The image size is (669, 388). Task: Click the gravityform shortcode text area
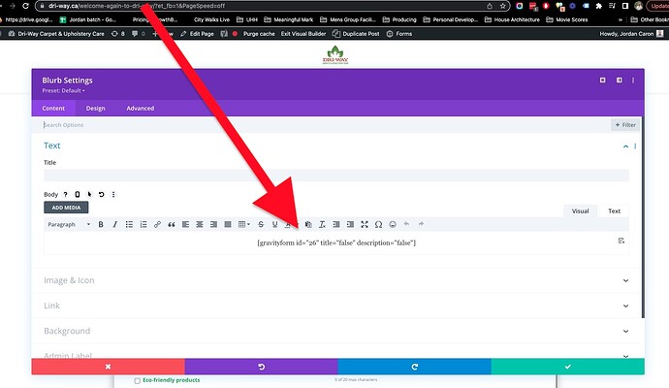[x=336, y=242]
